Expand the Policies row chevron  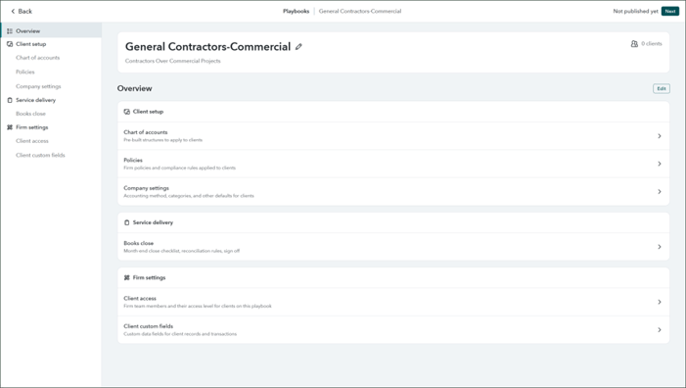coord(660,164)
